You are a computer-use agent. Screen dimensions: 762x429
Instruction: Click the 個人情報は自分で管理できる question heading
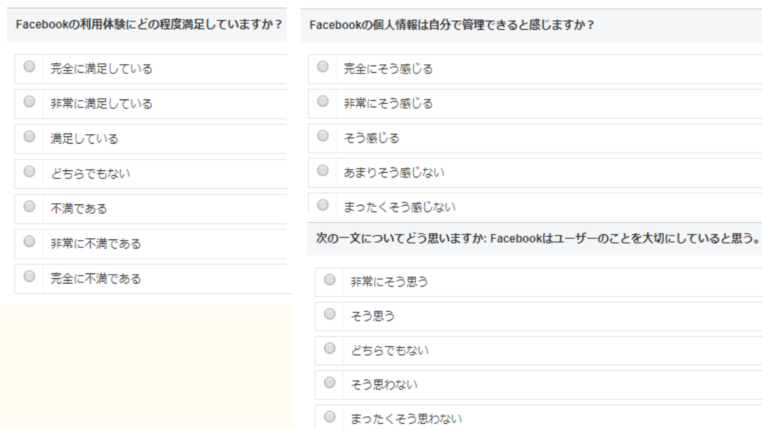coord(451,26)
